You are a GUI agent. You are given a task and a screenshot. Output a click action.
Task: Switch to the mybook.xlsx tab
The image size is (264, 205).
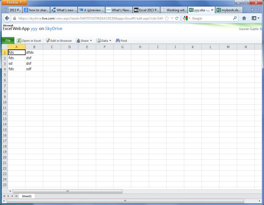point(229,10)
